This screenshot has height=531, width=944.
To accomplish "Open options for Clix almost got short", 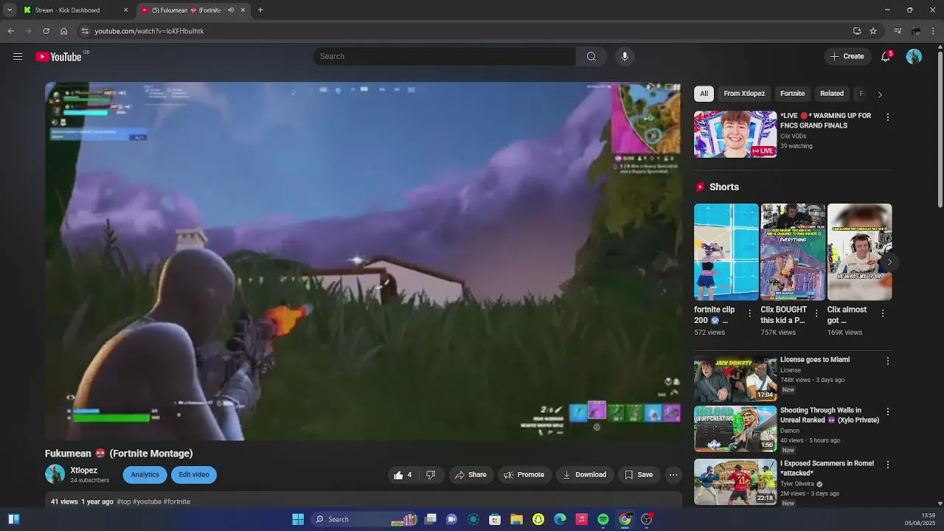I will pyautogui.click(x=883, y=313).
